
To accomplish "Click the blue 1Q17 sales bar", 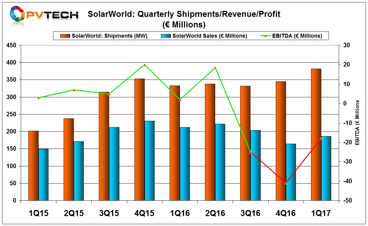I will tap(326, 168).
